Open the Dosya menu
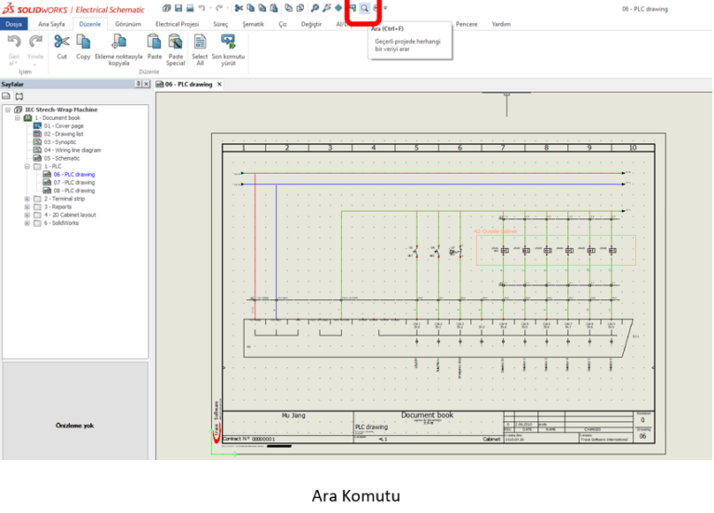714x513 pixels. 14,24
